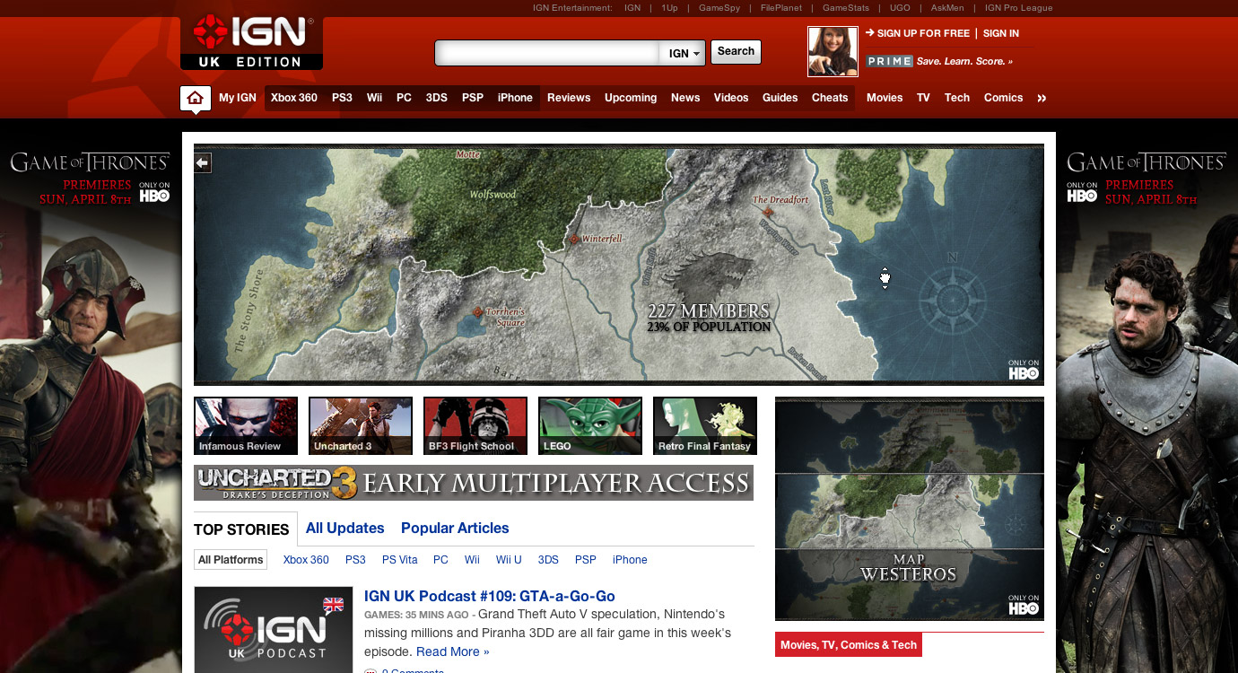Open the IGN search scope dropdown
1238x673 pixels.
(x=684, y=53)
